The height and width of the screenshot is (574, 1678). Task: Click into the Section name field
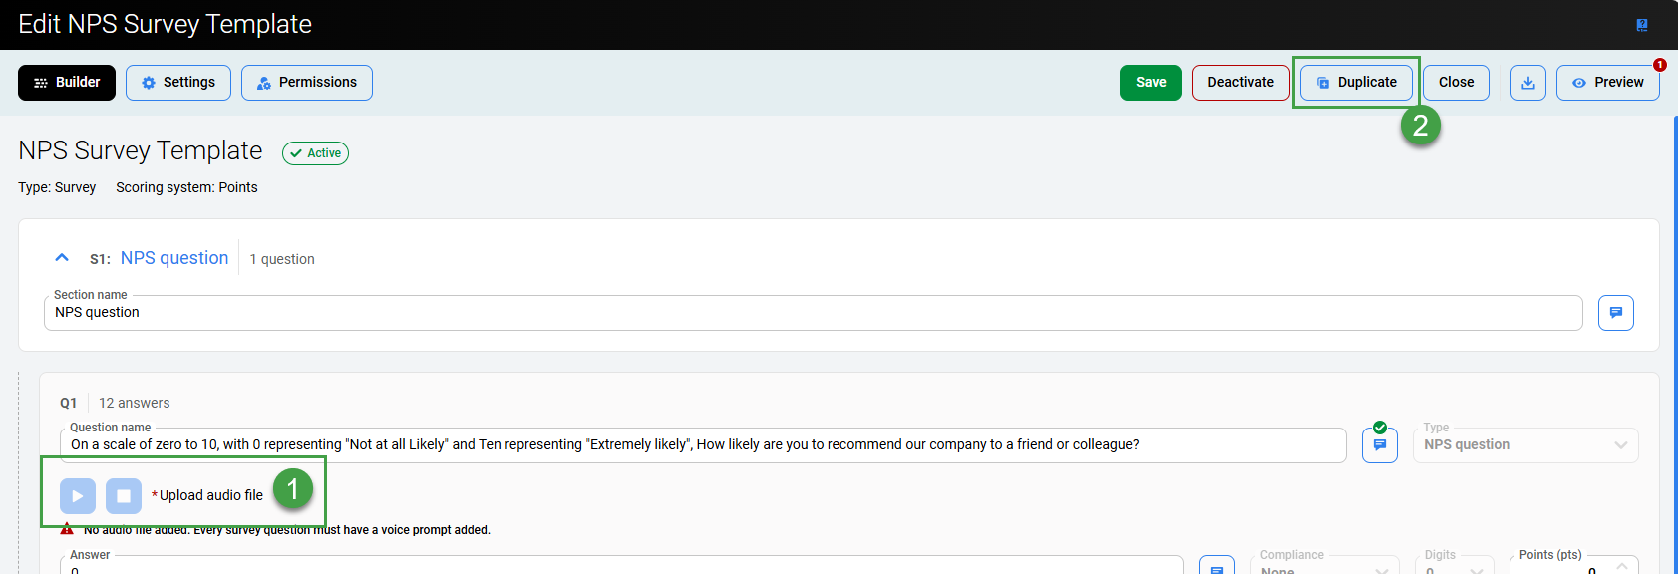tap(813, 313)
